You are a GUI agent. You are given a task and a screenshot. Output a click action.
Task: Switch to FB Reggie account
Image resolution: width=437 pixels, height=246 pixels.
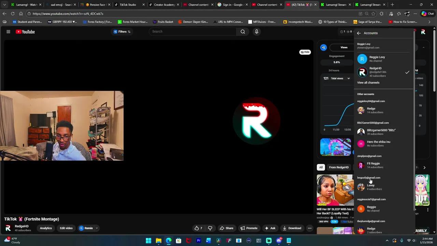pyautogui.click(x=384, y=165)
